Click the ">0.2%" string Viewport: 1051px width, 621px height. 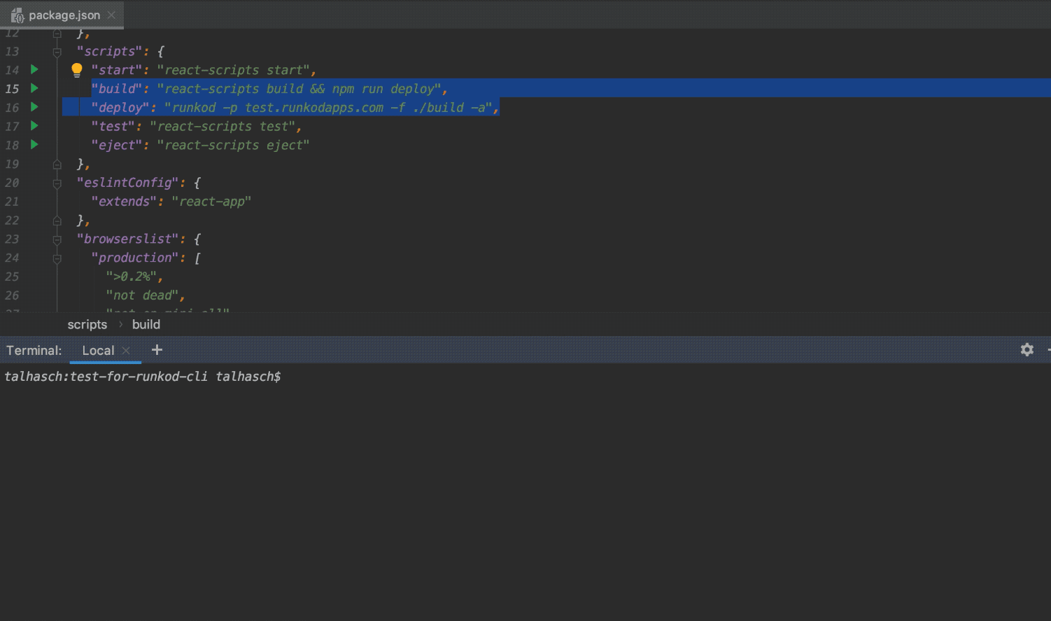point(131,277)
